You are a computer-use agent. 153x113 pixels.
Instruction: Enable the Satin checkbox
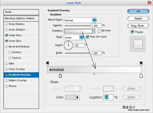6,64
